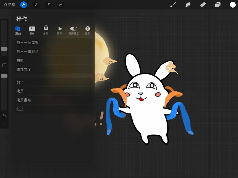
Task: Select the Paintbrush tool
Action: 173,5
